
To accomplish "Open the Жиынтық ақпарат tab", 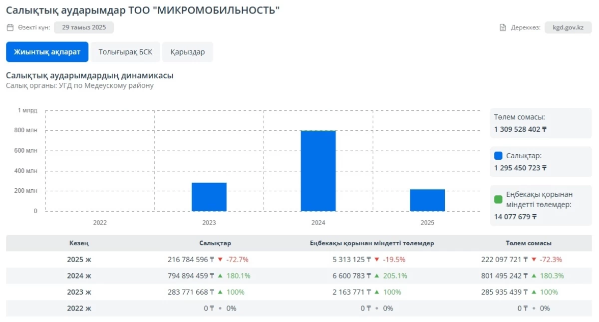I will [x=47, y=52].
